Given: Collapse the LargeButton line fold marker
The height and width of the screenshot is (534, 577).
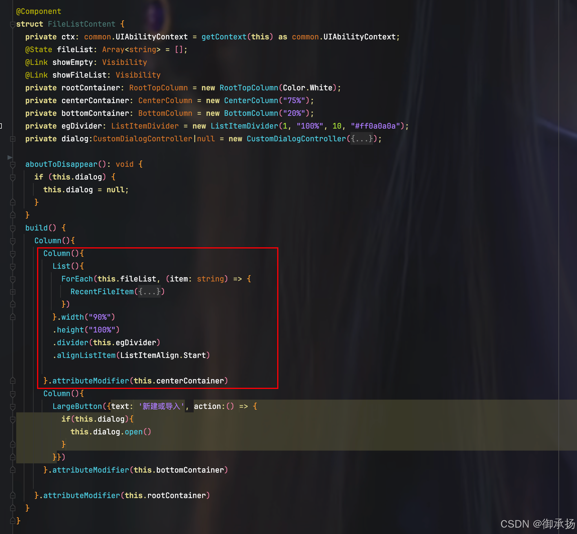Looking at the screenshot, I should click(12, 407).
